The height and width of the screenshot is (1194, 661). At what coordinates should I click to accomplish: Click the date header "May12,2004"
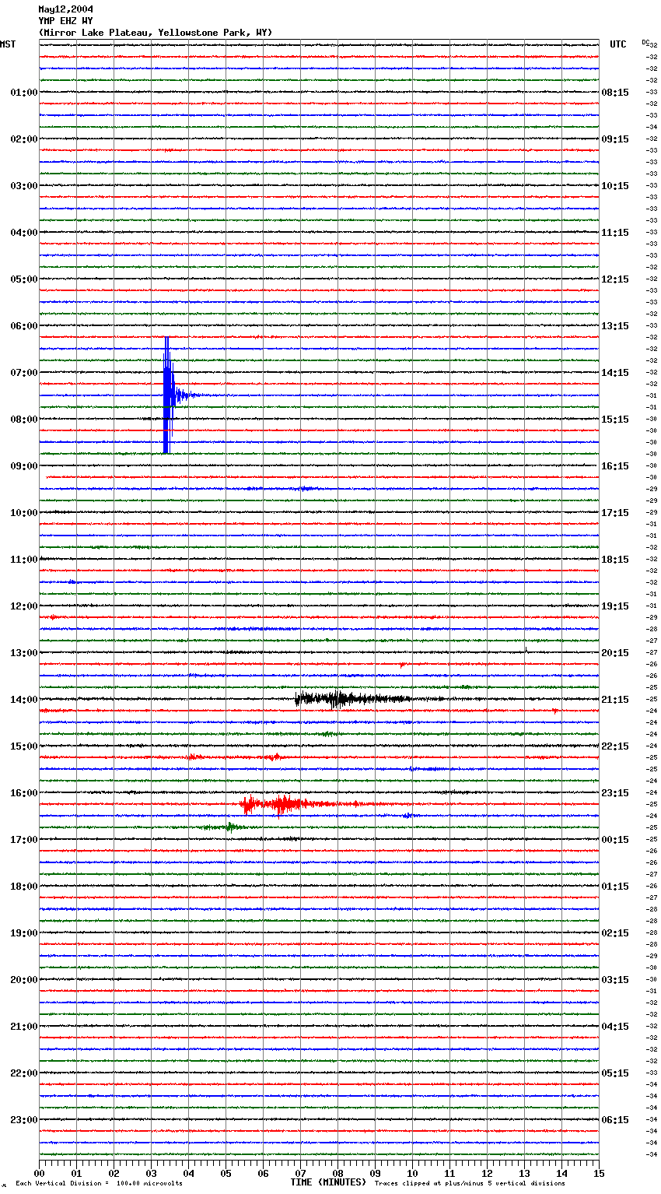(x=65, y=9)
